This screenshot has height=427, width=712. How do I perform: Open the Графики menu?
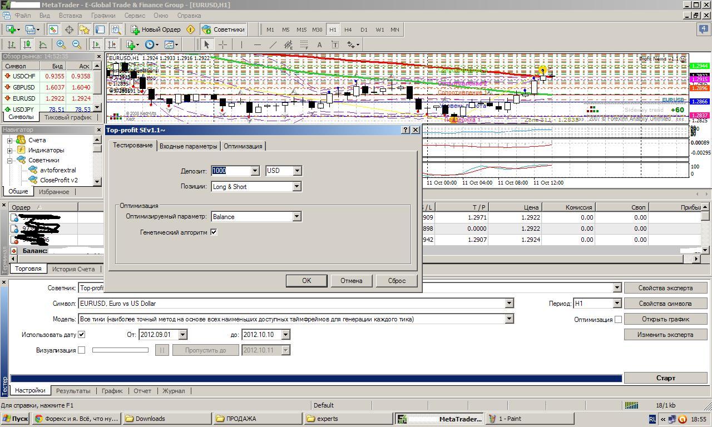coord(103,16)
